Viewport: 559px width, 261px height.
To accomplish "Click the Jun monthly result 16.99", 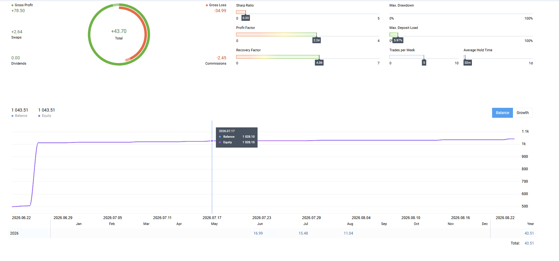I will pos(258,233).
